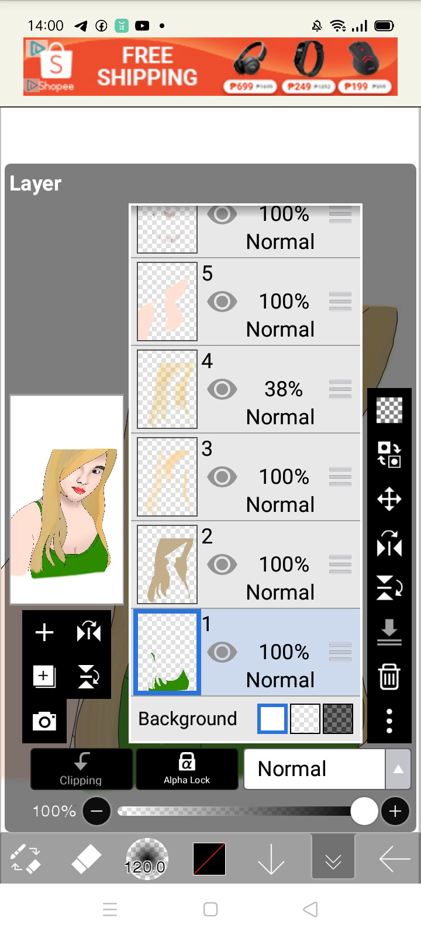Hide layer 4 using its eye icon

pyautogui.click(x=222, y=389)
